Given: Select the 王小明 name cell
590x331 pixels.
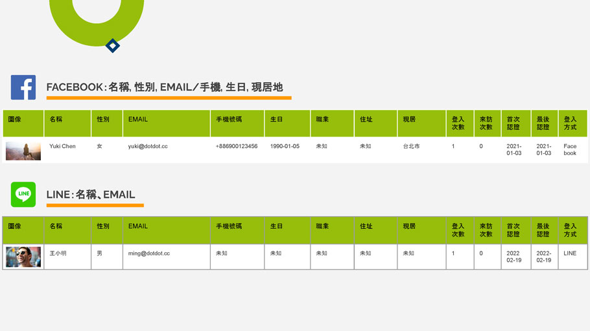Looking at the screenshot, I should (58, 253).
